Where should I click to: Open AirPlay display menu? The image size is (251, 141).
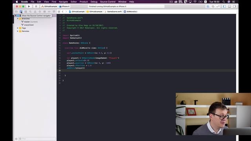coord(190,2)
